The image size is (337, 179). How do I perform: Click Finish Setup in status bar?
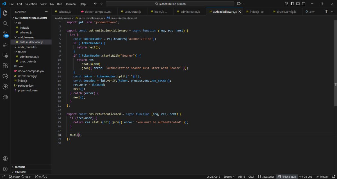287,177
